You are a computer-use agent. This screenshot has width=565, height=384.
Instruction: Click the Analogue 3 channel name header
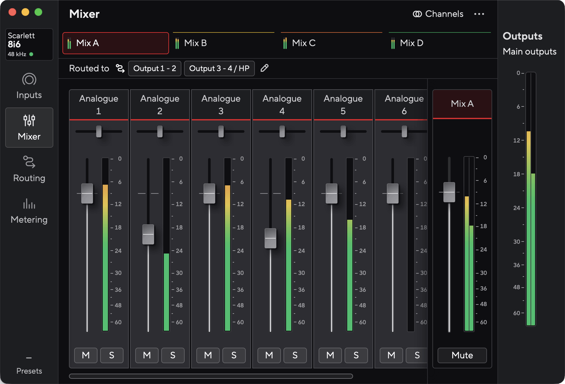tap(221, 105)
